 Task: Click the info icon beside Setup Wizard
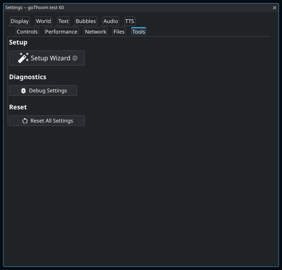(75, 58)
